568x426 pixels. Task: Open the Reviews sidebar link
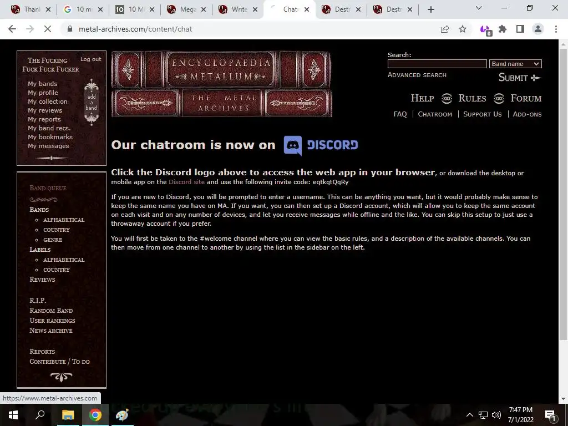coord(42,280)
